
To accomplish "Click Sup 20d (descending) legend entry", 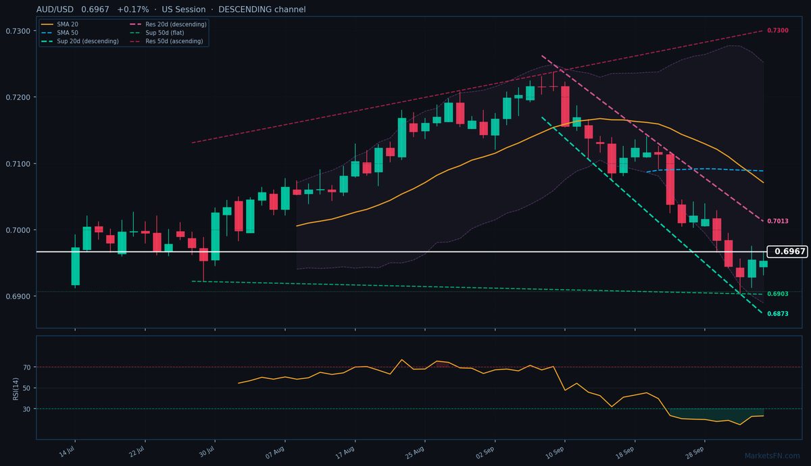I will point(80,41).
